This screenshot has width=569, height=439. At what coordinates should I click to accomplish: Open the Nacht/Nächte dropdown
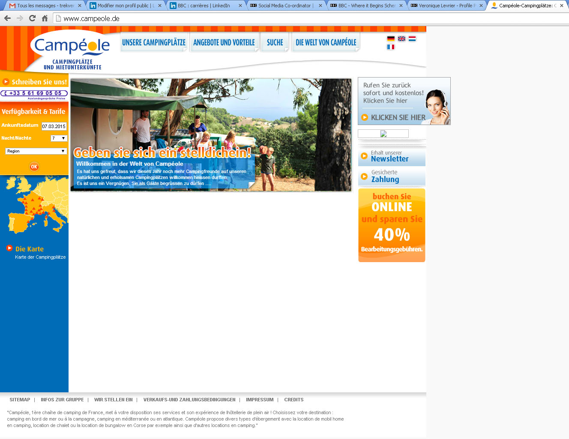tap(59, 138)
